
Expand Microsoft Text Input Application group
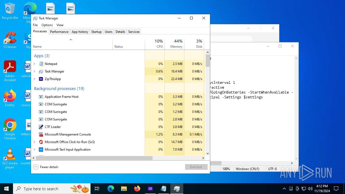(x=34, y=150)
